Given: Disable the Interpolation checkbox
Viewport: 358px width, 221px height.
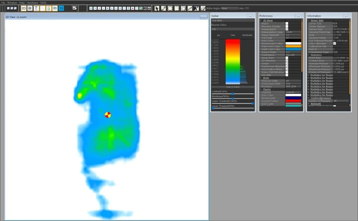Looking at the screenshot, I should (287, 29).
